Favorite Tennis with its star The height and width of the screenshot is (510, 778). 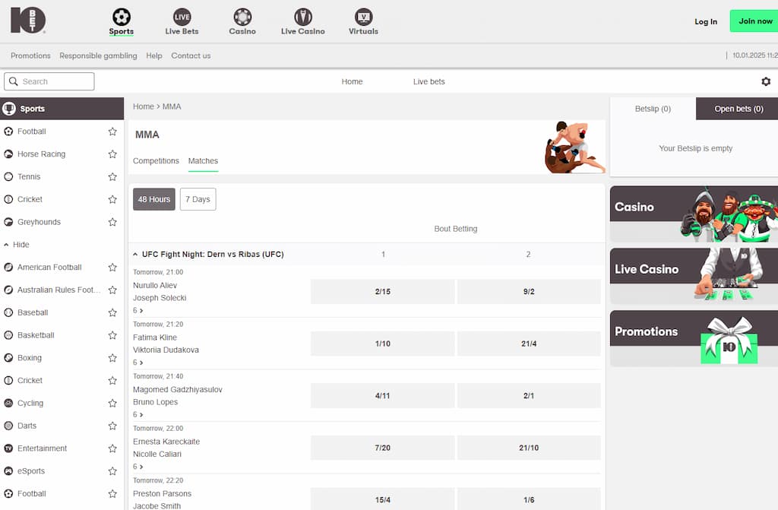point(112,176)
